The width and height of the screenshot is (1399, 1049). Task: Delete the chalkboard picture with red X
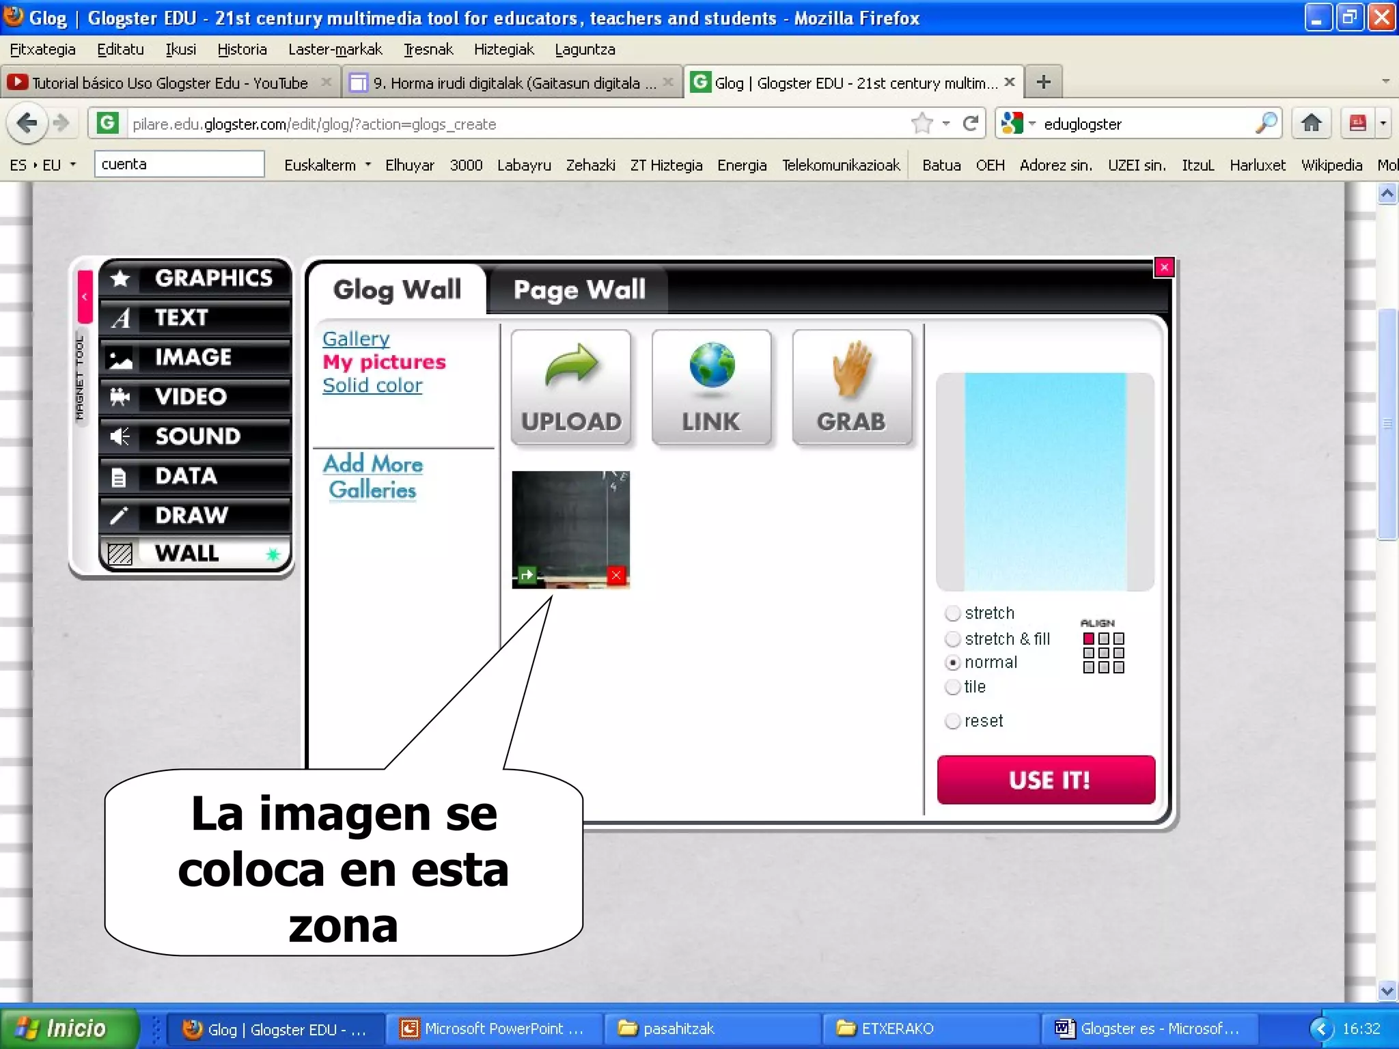[616, 575]
